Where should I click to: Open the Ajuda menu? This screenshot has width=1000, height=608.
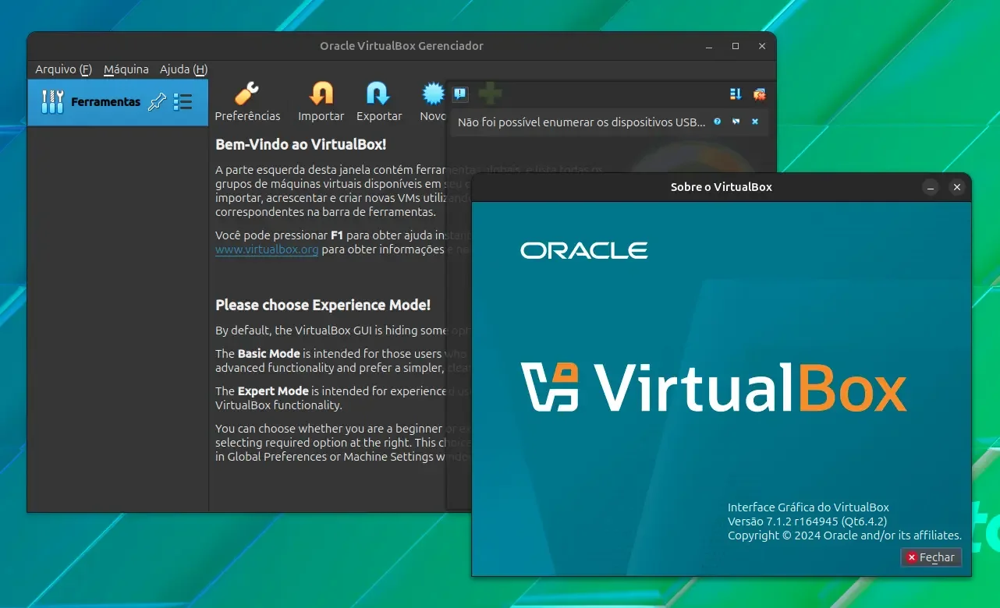pos(183,69)
